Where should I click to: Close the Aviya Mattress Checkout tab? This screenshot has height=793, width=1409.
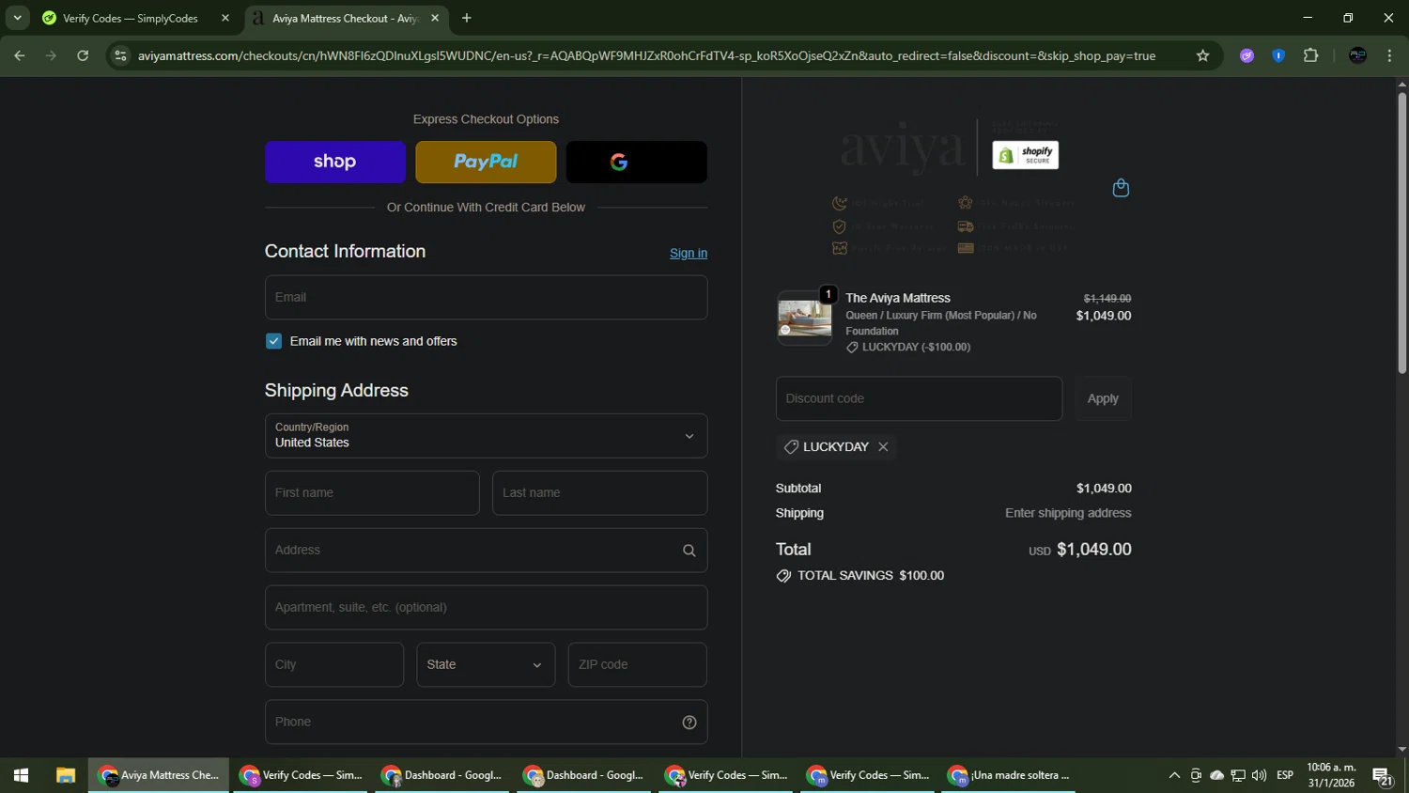click(435, 18)
